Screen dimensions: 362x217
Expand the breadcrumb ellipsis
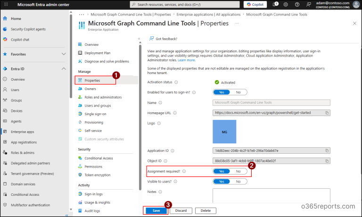pos(81,14)
